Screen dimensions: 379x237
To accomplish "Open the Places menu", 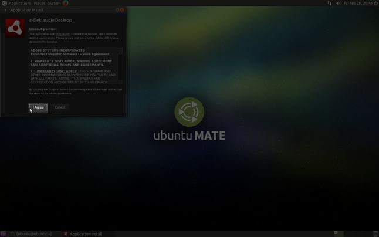I will [39, 3].
